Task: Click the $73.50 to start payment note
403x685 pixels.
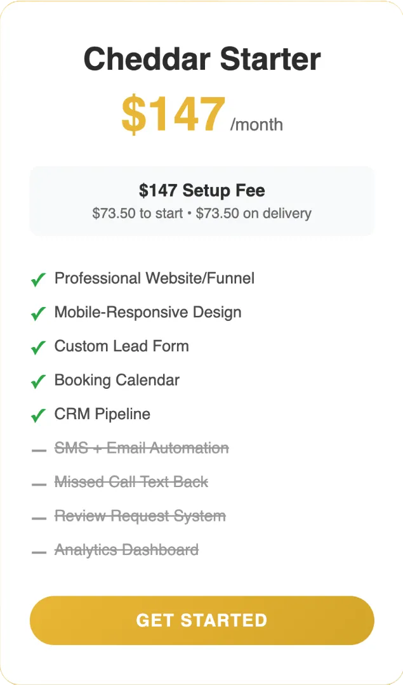Action: [x=138, y=213]
